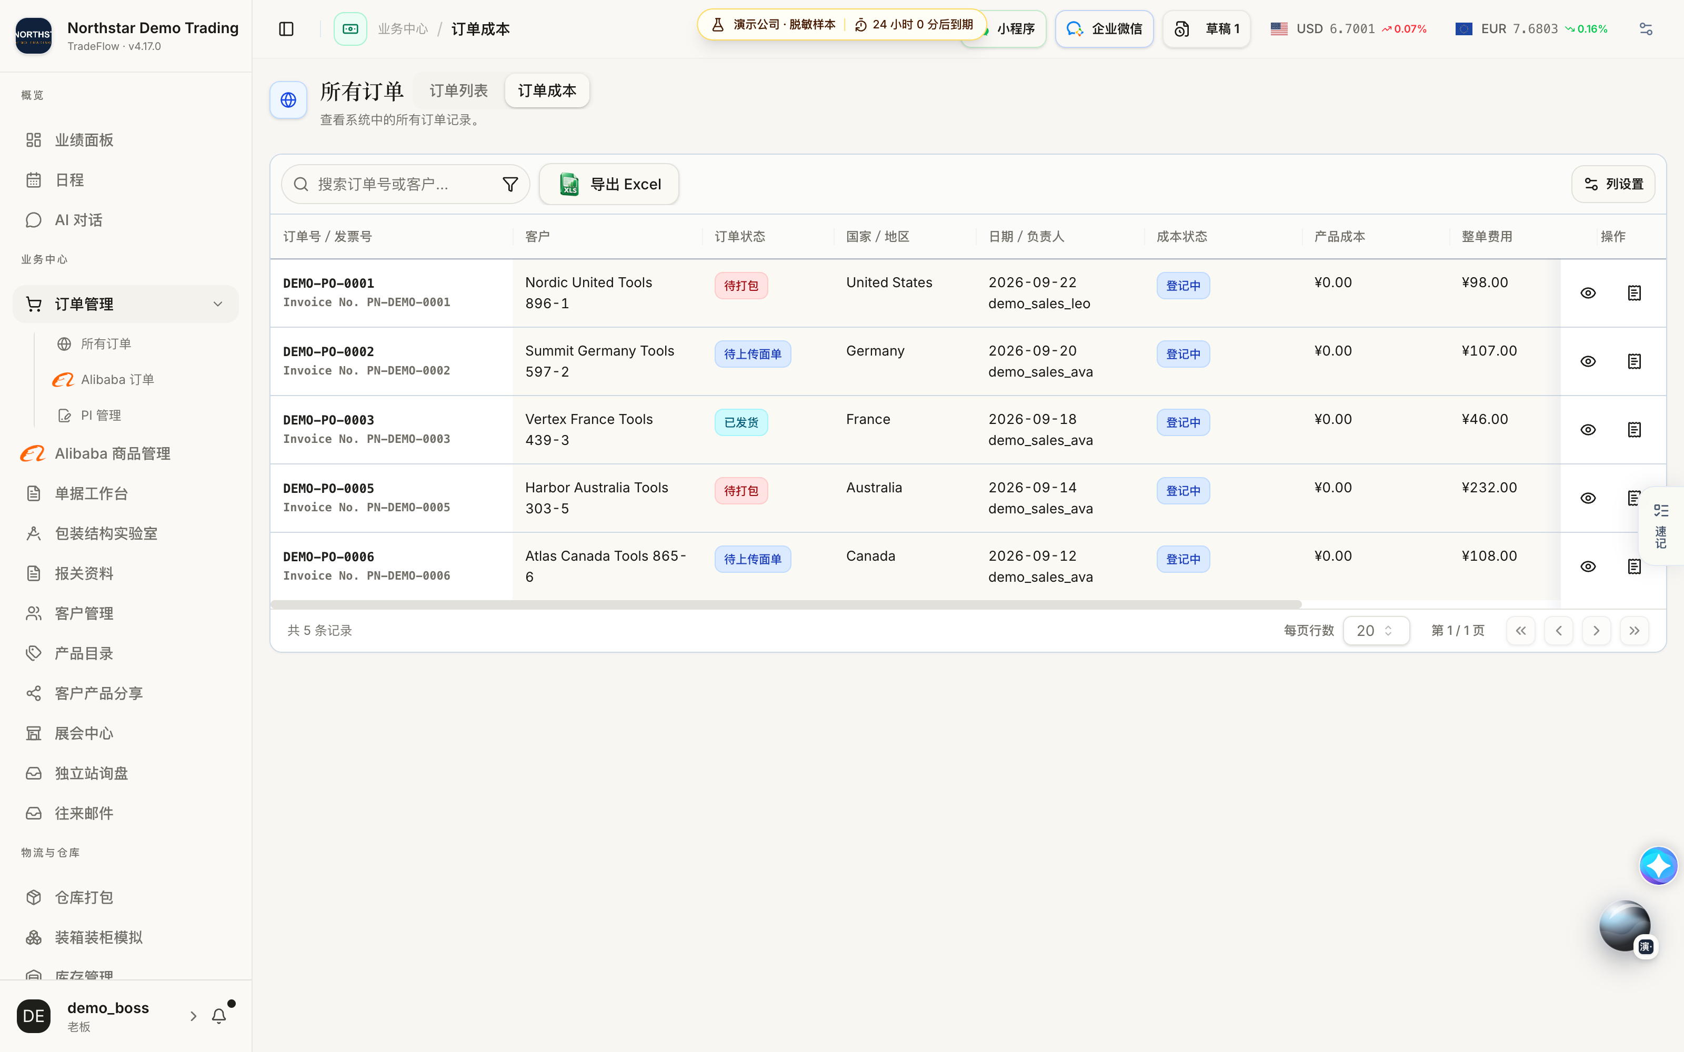Click Northstar company logo
This screenshot has width=1684, height=1052.
[x=33, y=35]
